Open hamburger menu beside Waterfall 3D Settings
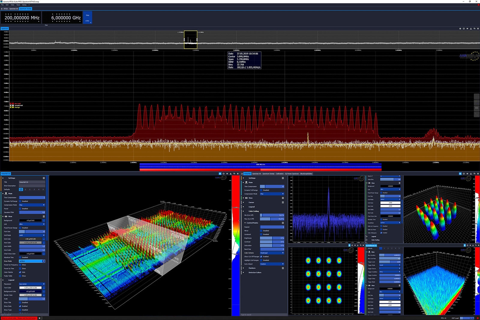This screenshot has height=320, width=480. (44, 178)
